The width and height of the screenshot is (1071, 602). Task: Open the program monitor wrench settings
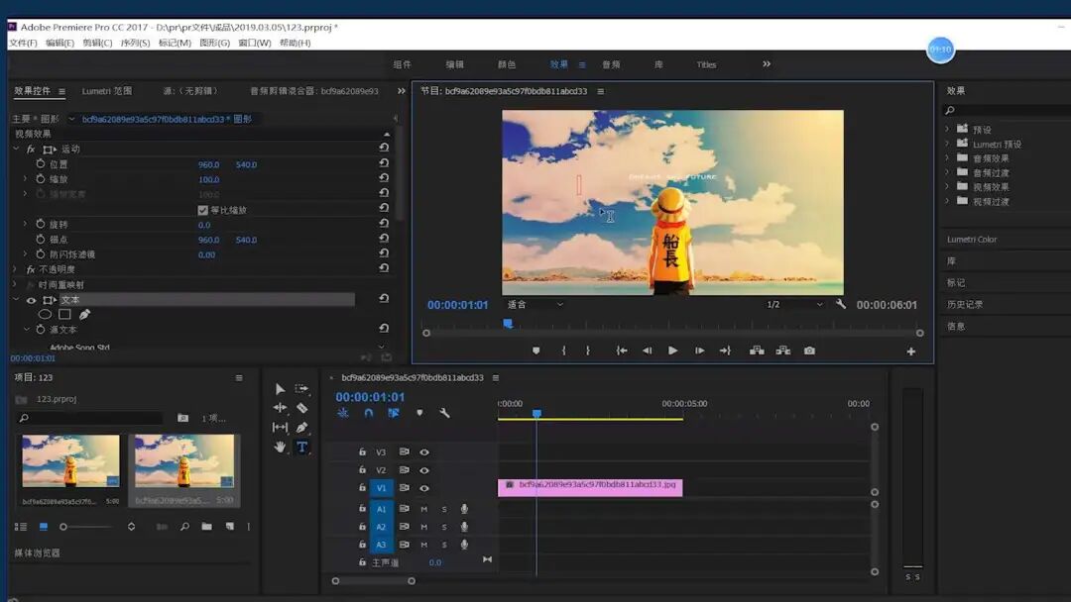(x=841, y=305)
